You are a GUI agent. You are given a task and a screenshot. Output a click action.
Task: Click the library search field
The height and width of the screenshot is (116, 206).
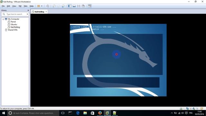(15, 14)
